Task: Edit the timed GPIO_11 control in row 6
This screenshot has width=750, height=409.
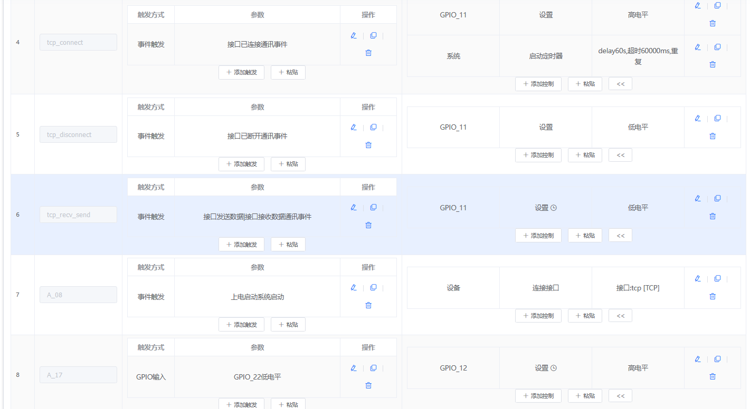Action: 697,198
